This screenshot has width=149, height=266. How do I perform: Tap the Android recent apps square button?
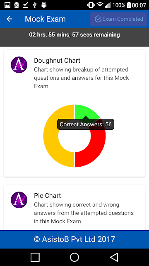(x=35, y=257)
